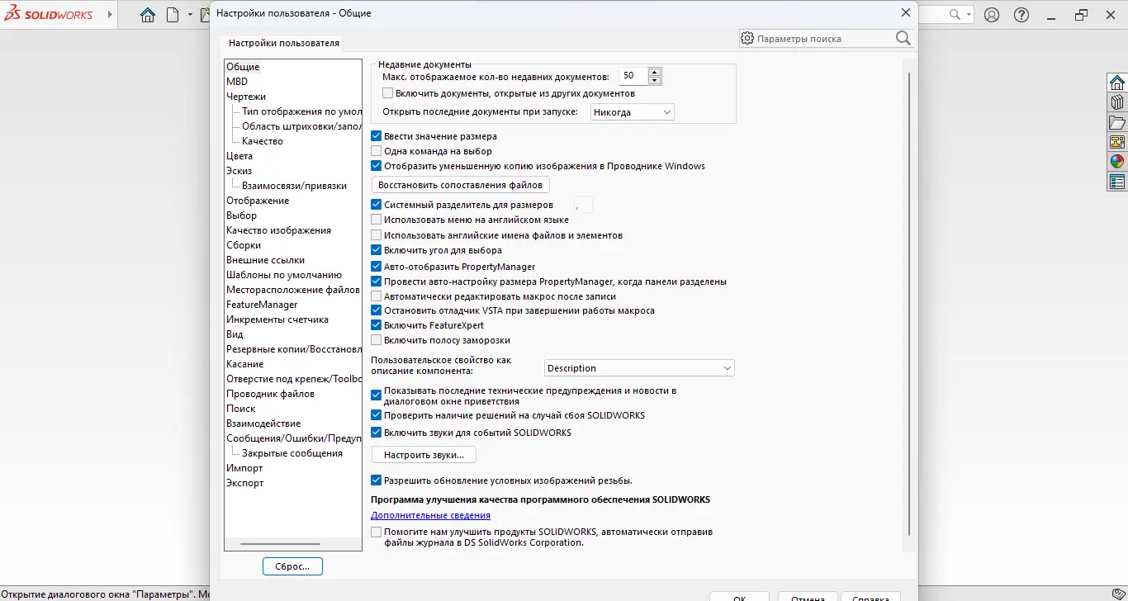Click the recent documents count field showing 50
The width and height of the screenshot is (1128, 601).
634,76
